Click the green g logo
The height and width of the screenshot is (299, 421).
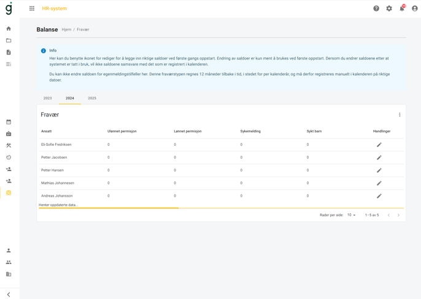click(9, 9)
